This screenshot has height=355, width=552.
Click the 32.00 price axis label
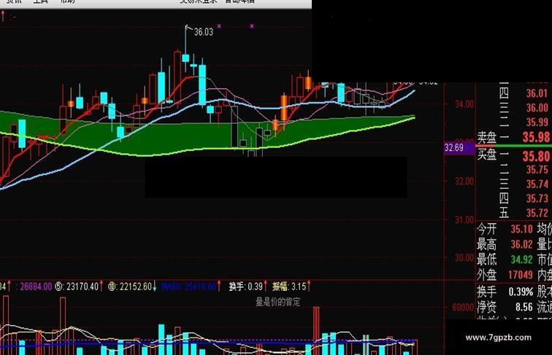(464, 182)
